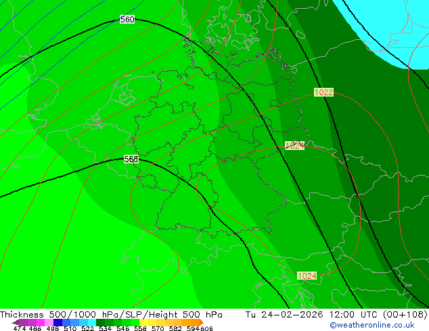Click legend value 510
This screenshot has width=429, height=331.
(x=70, y=328)
